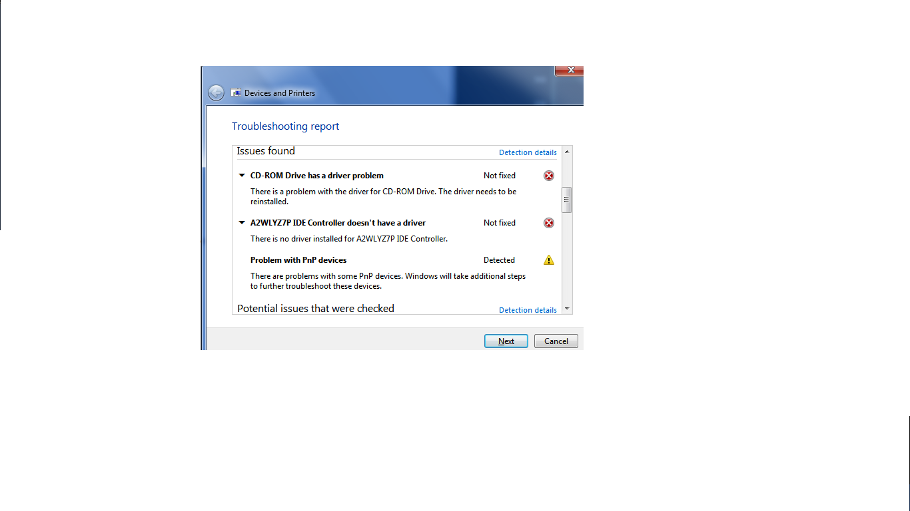Cancel the troubleshooting report
The image size is (910, 511).
tap(556, 341)
